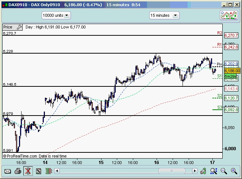
Task: Click the window system menu icon
Action: click(4, 5)
